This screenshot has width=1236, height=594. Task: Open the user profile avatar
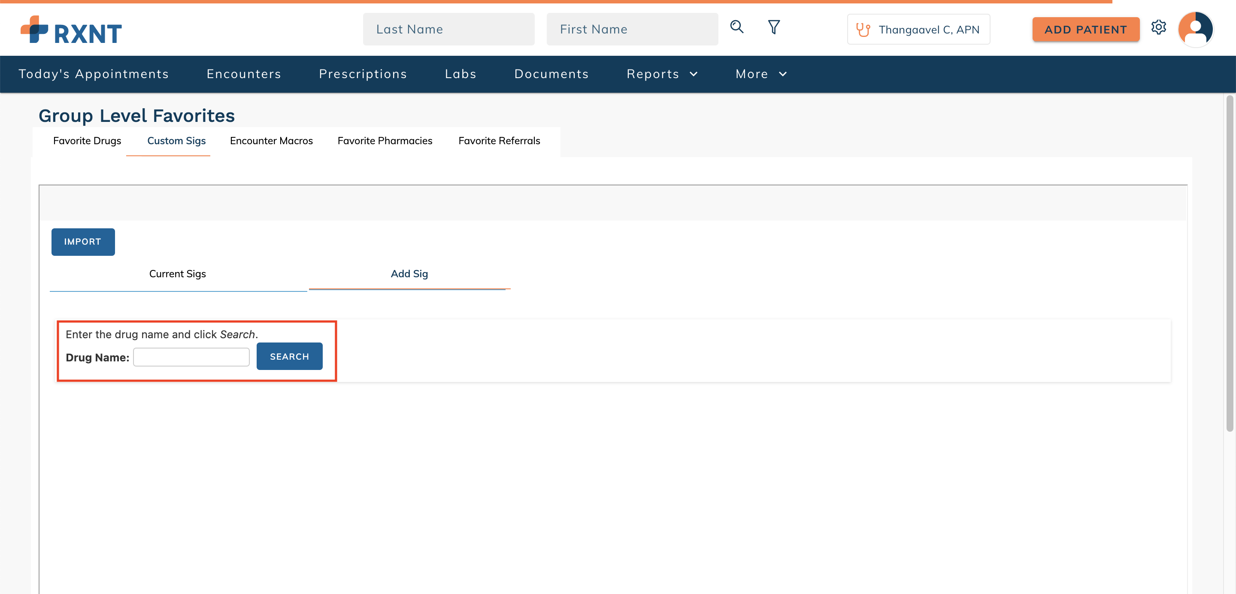point(1195,29)
